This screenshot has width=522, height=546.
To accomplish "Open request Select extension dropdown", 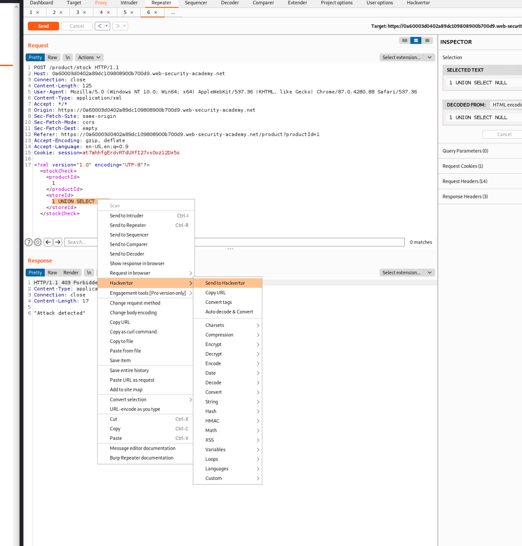I will (407, 58).
